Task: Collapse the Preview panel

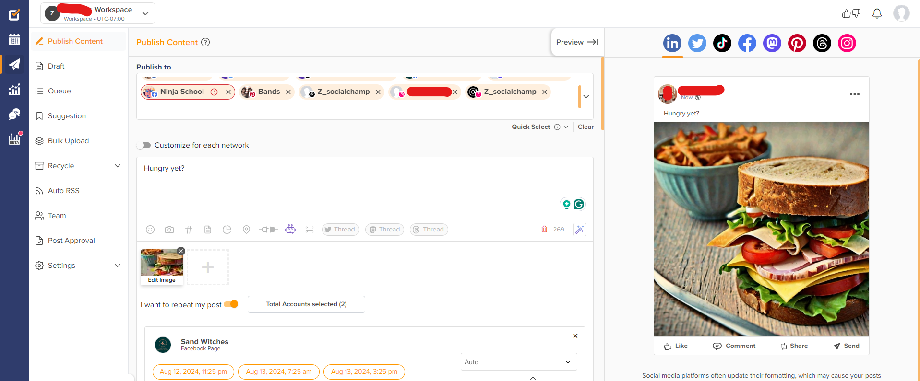Action: click(x=577, y=42)
